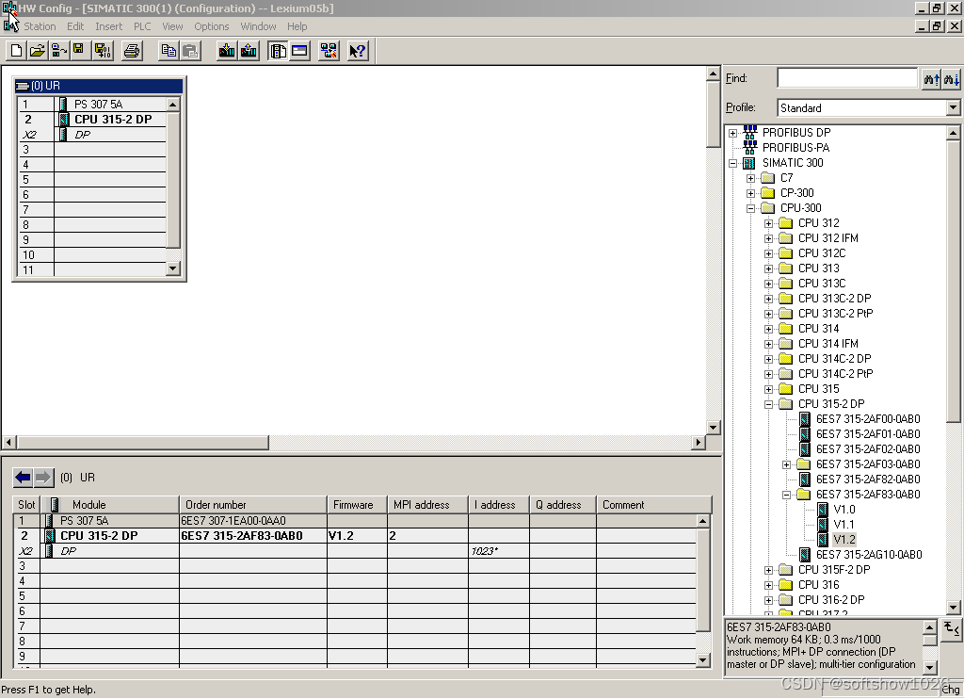Click context Help arrow question icon
Screen dimensions: 964x699
[x=357, y=51]
